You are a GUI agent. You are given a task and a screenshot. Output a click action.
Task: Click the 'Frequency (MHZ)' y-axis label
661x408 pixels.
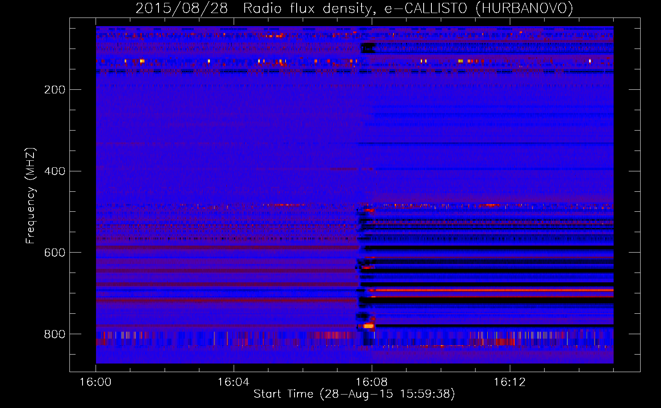tap(30, 196)
